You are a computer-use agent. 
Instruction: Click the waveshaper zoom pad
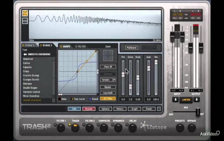coord(108,55)
